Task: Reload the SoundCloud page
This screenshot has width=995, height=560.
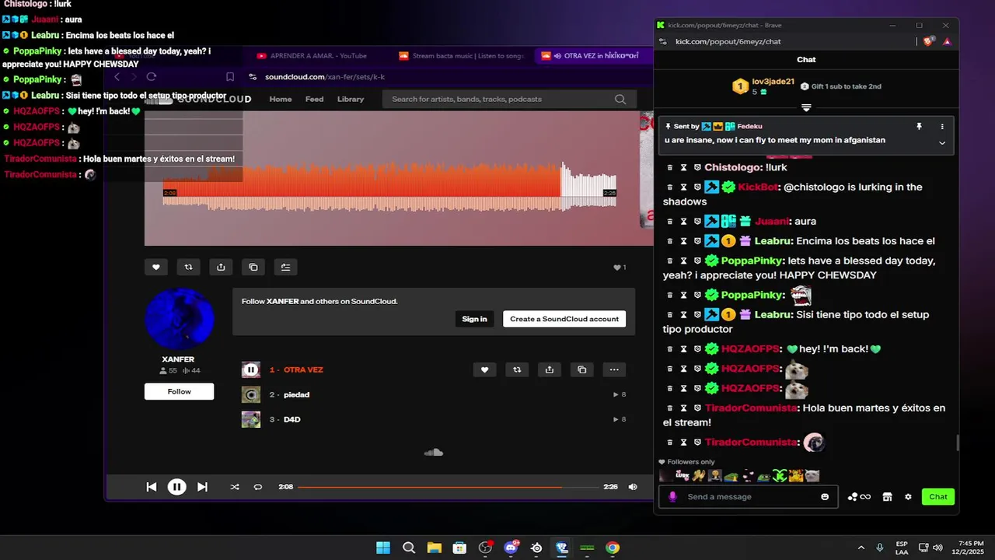Action: pos(152,76)
